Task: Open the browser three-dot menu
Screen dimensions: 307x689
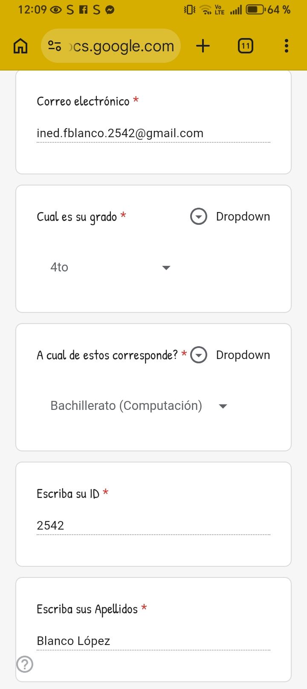Action: click(x=286, y=46)
